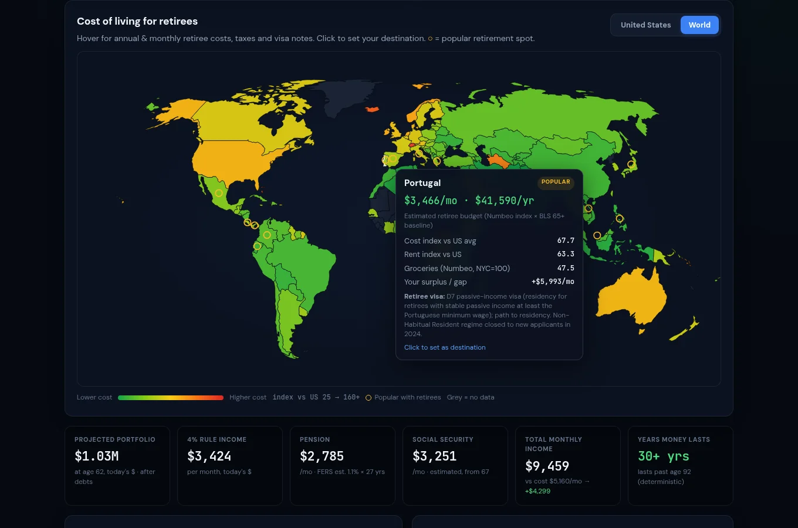Image resolution: width=798 pixels, height=528 pixels.
Task: Click the popular-spot marker on the Philippines
Action: coord(620,219)
